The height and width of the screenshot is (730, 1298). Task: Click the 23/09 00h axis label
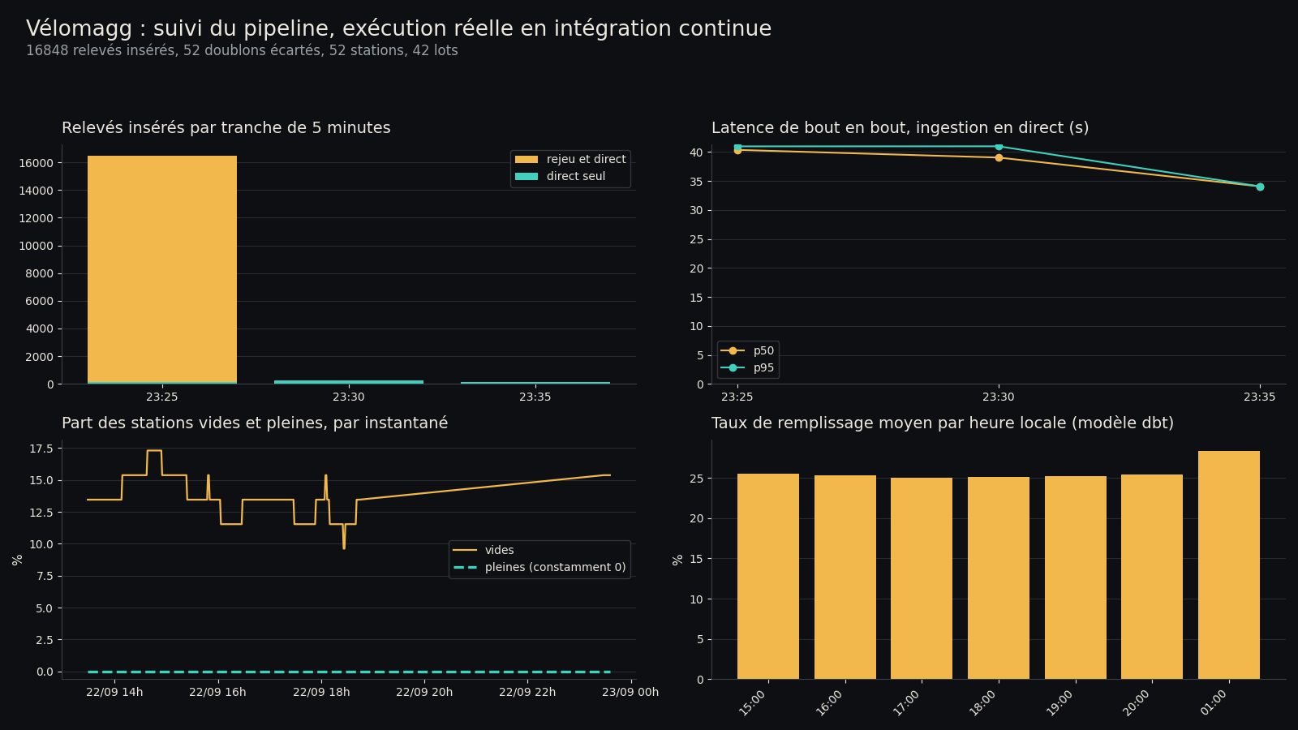630,693
